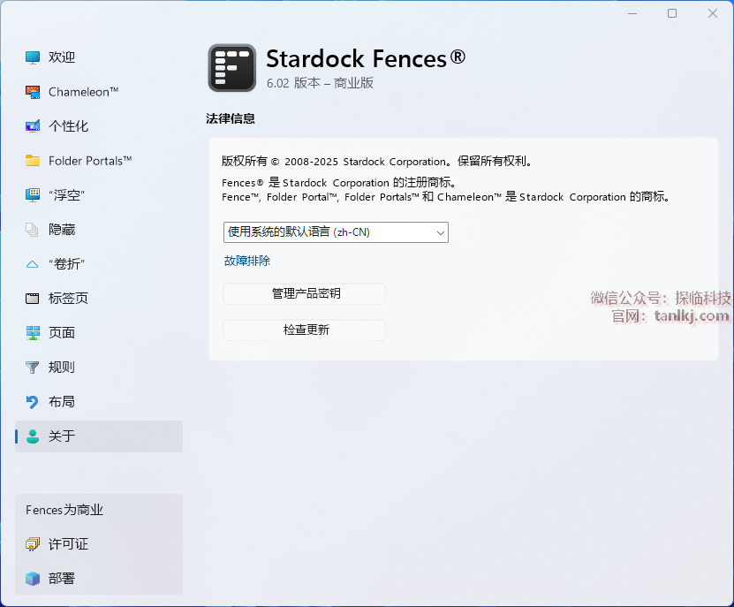
Task: Switch to the 标签页 section
Action: tap(99, 299)
